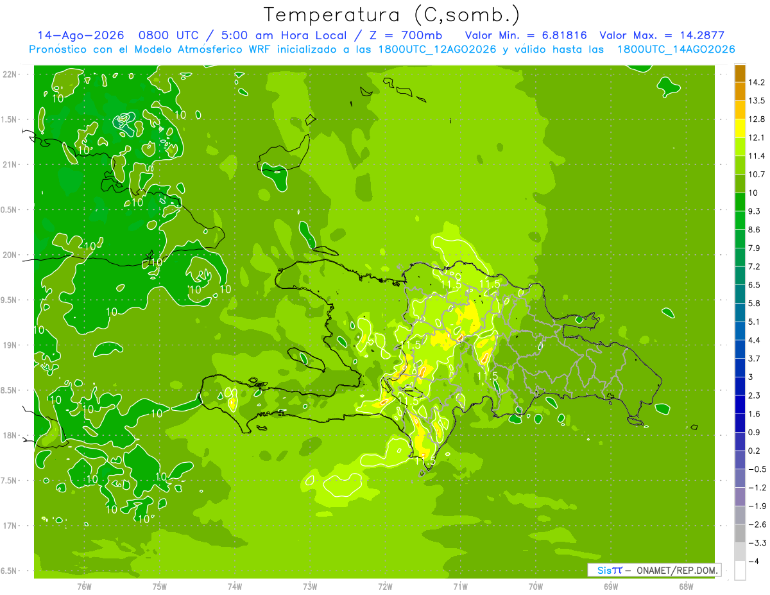
Task: Click the "10.7" color scale label
Action: click(x=755, y=175)
